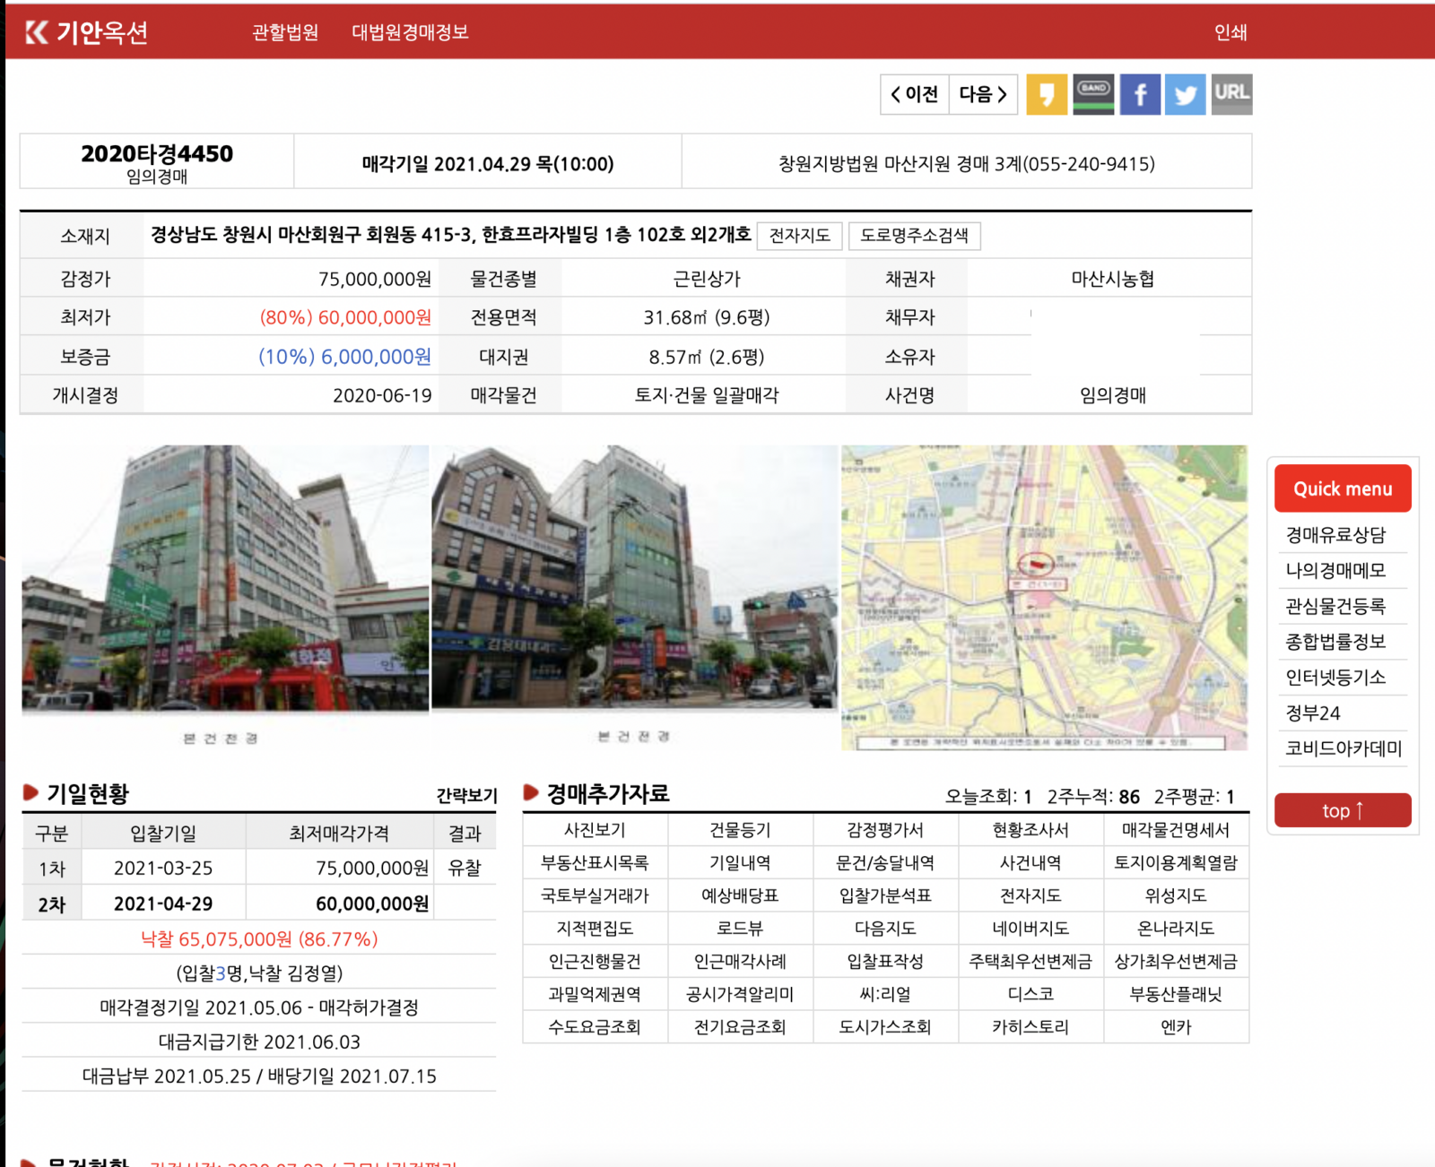Click the 기안옥션 logo
Image resolution: width=1435 pixels, height=1167 pixels.
[86, 32]
